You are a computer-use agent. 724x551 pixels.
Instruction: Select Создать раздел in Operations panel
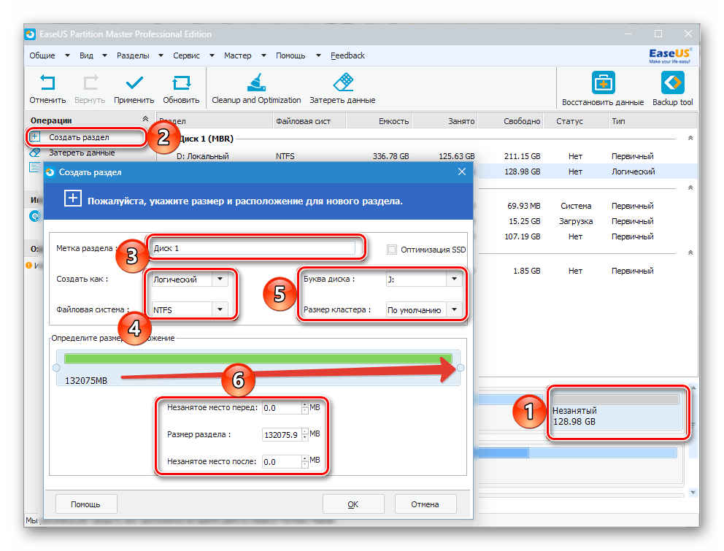(79, 137)
